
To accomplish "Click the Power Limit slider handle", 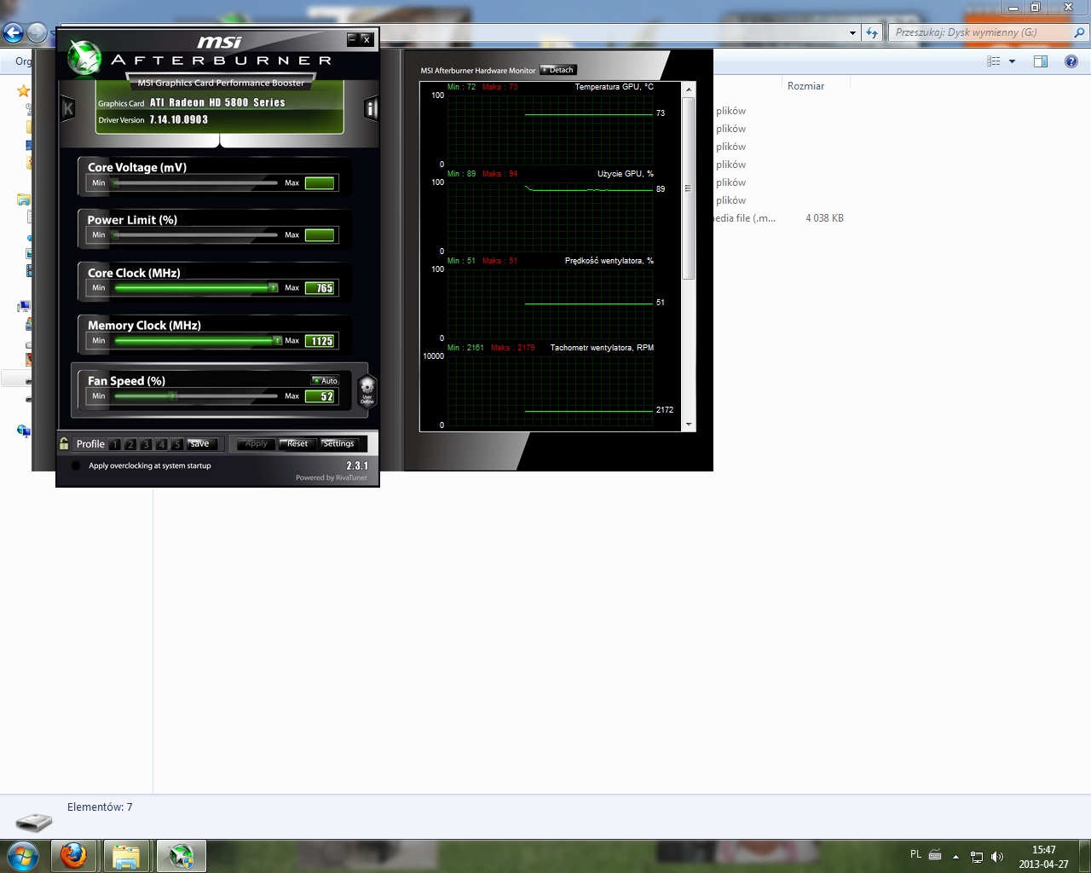I will [116, 234].
